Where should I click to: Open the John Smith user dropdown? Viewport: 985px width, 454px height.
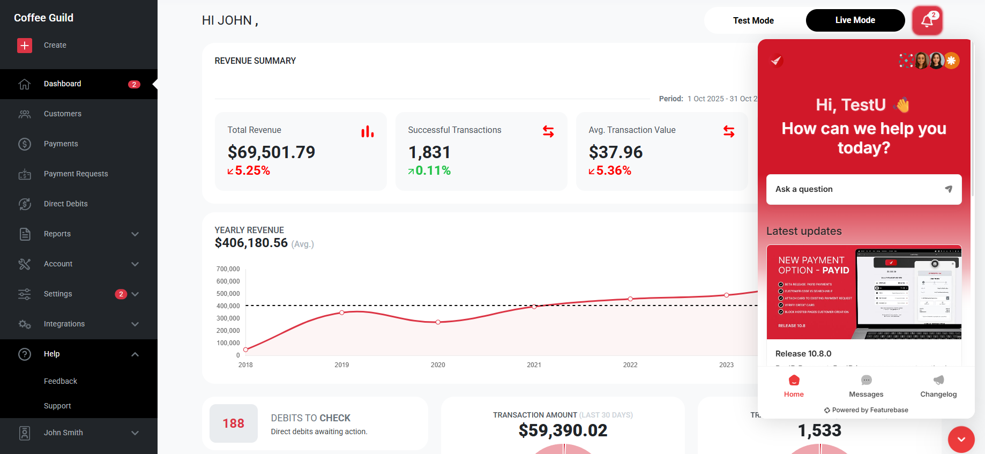[79, 433]
